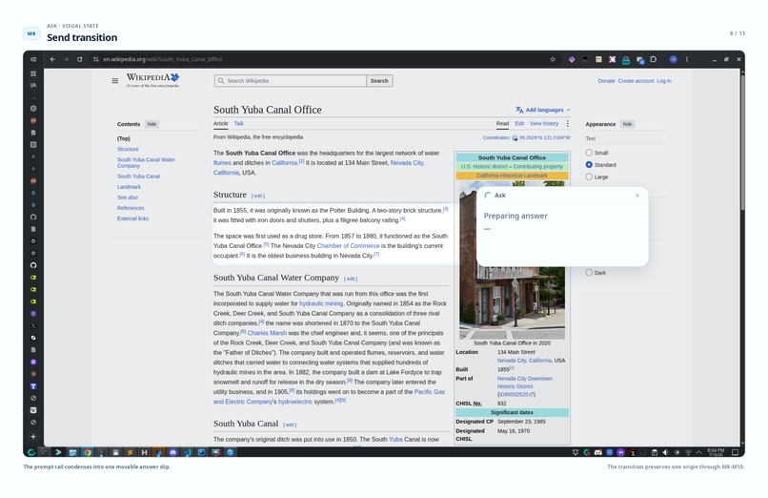Select the Standard text size option

[x=589, y=165]
